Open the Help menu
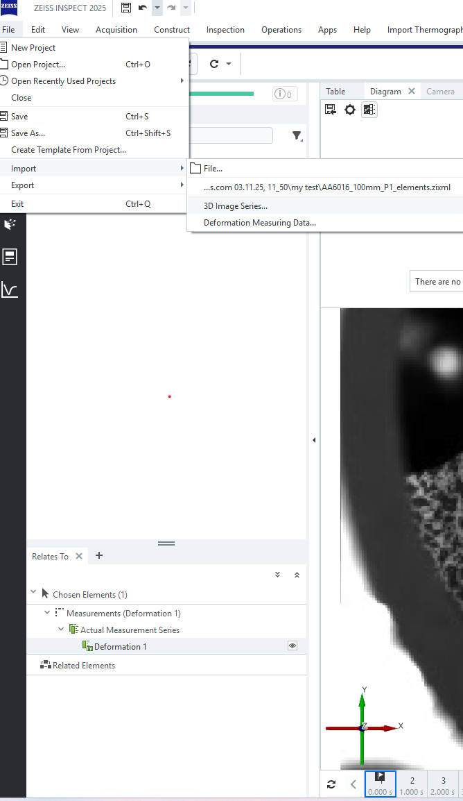 pos(362,30)
